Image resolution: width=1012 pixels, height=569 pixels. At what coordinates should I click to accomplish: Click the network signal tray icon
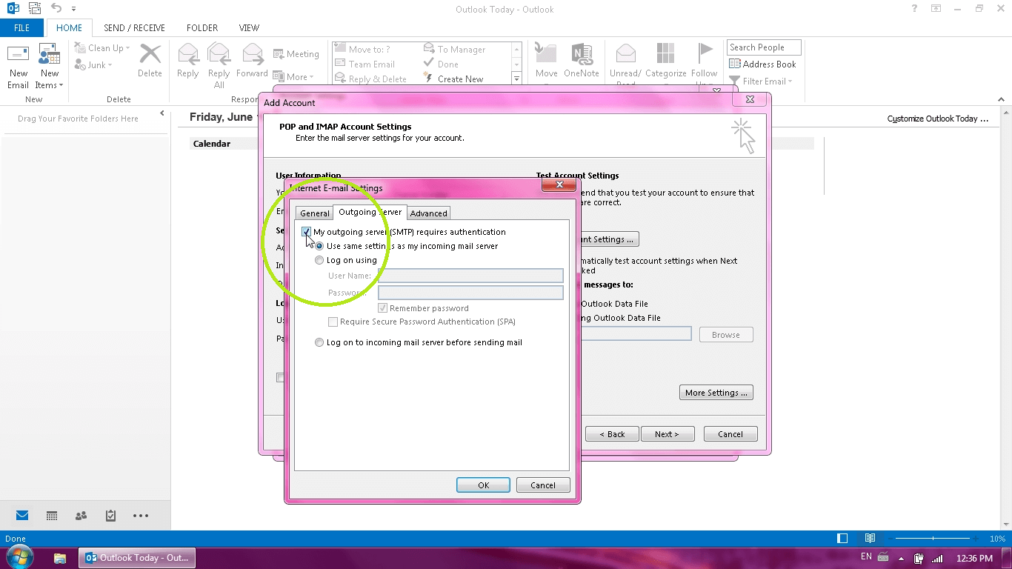936,558
